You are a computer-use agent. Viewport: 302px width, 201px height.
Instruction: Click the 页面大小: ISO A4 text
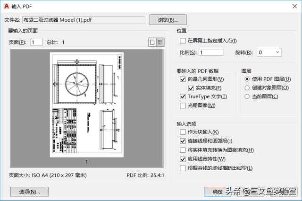click(48, 175)
